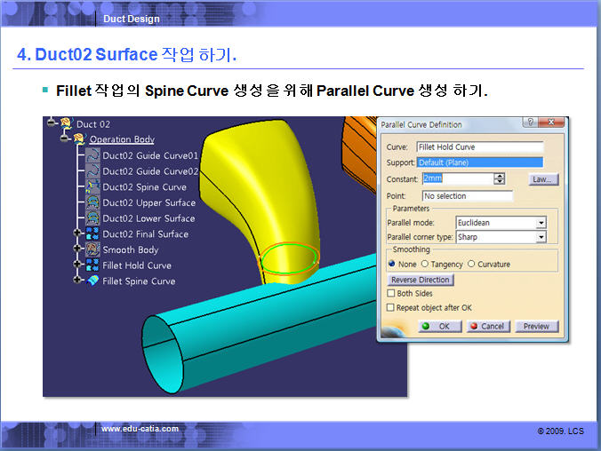The height and width of the screenshot is (451, 601).
Task: Select Duct02 Upper Surface icon in tree
Action: pos(92,203)
